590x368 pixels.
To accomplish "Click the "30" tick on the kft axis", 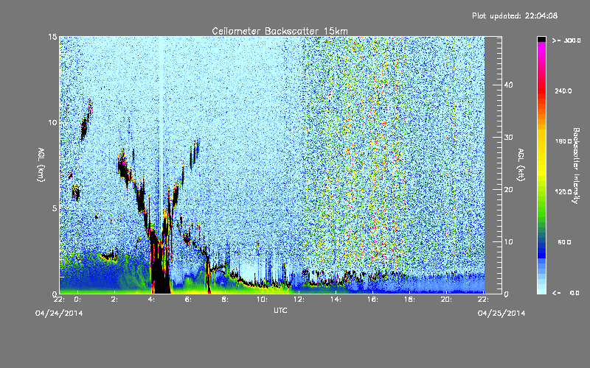I will 508,138.
